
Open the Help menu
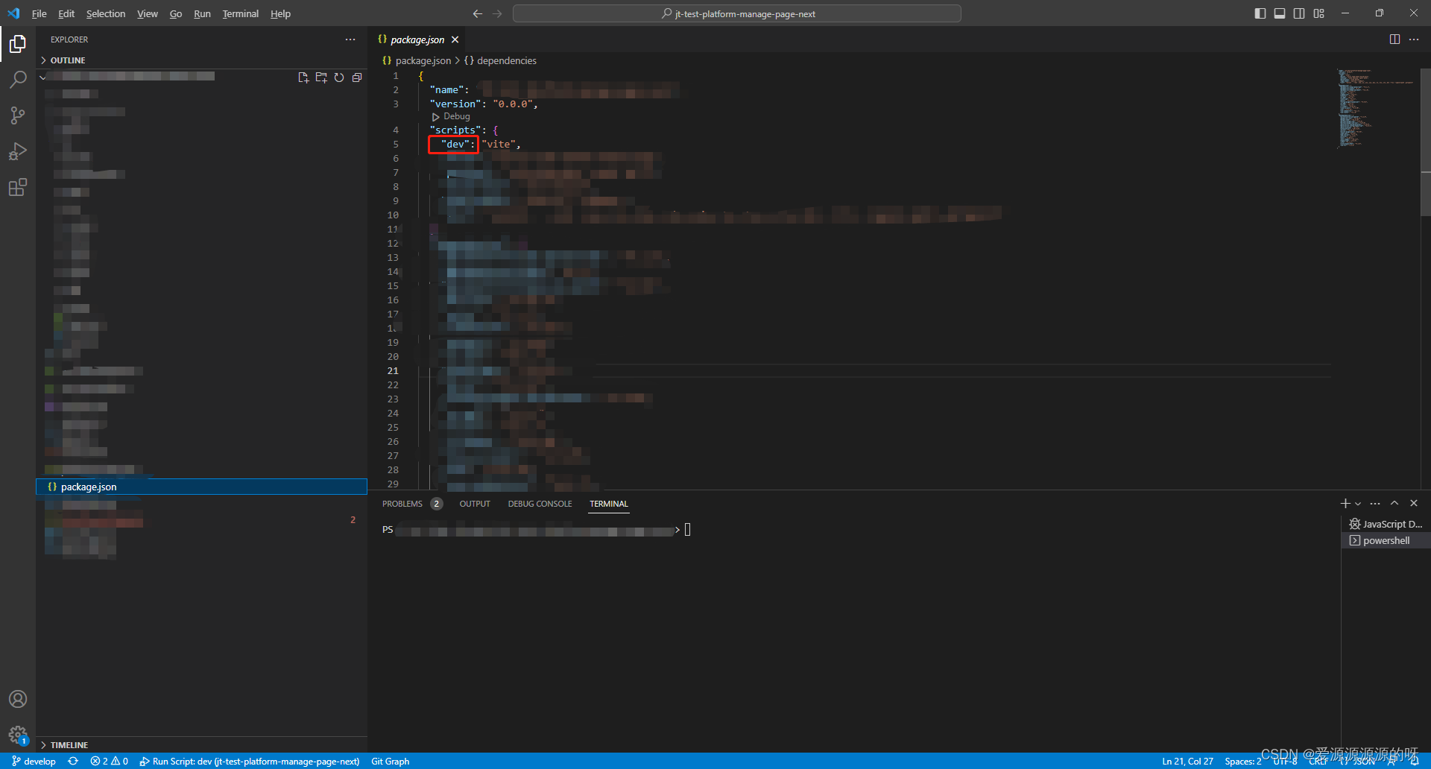280,13
